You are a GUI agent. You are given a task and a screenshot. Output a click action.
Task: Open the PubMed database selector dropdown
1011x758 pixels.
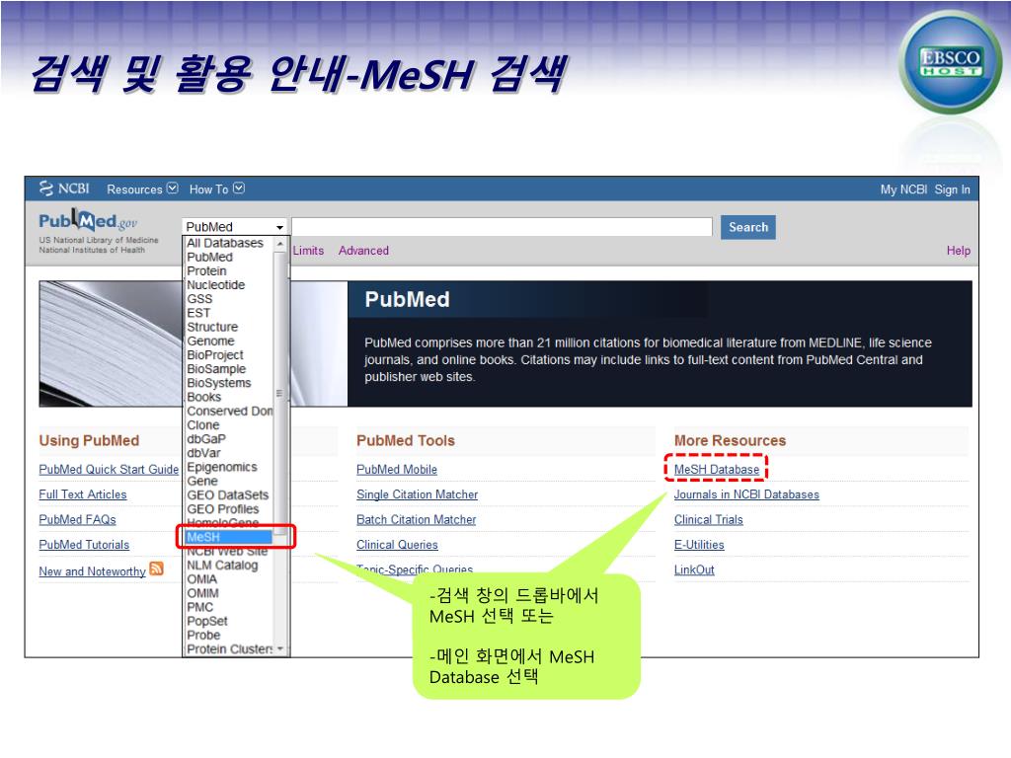tap(235, 227)
